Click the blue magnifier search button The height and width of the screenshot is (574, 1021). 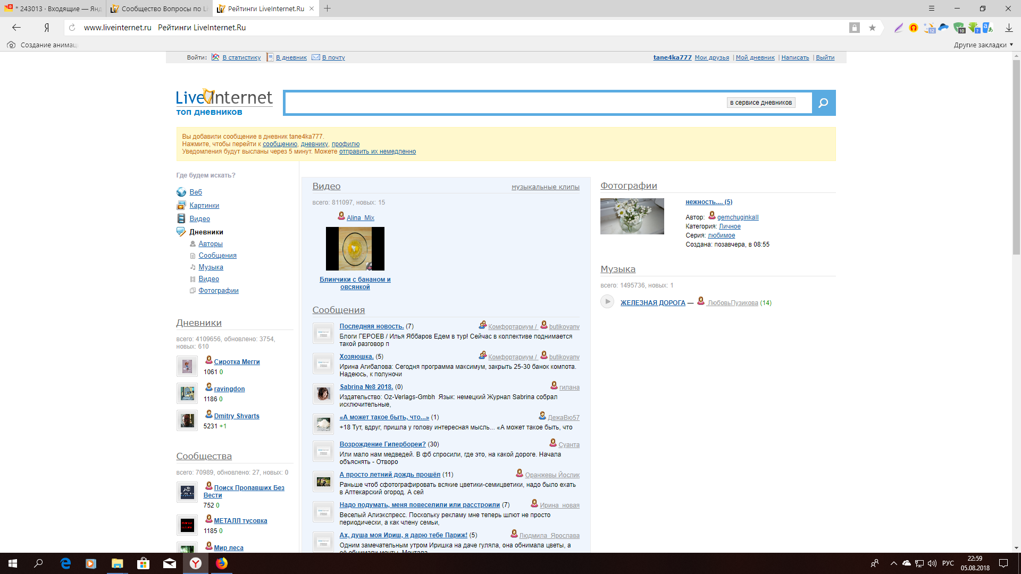coord(823,103)
